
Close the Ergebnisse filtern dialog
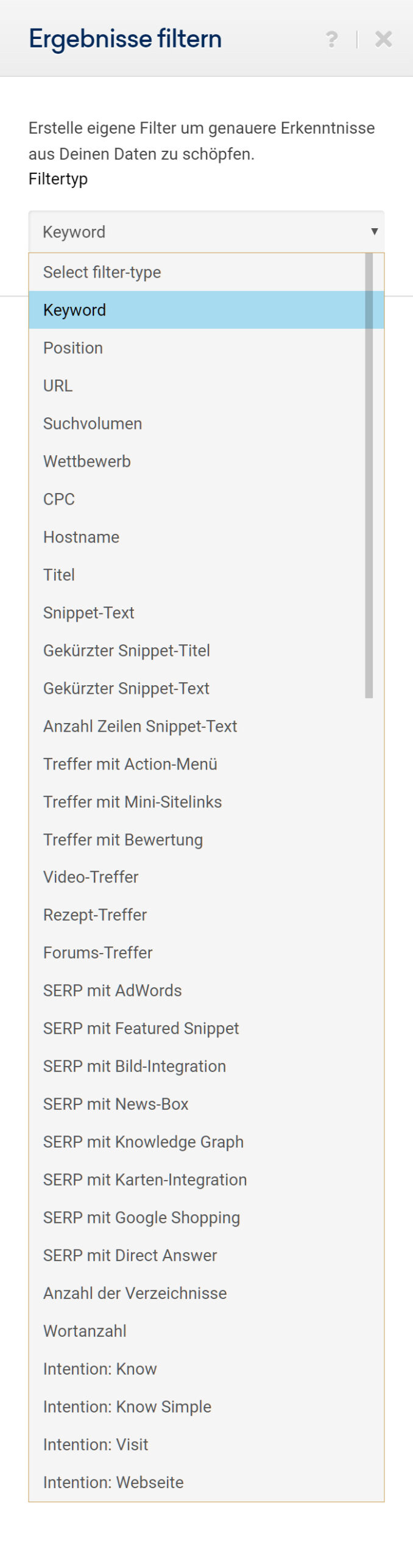coord(384,39)
